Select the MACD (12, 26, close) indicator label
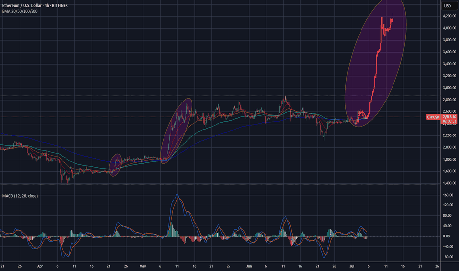 click(20, 196)
